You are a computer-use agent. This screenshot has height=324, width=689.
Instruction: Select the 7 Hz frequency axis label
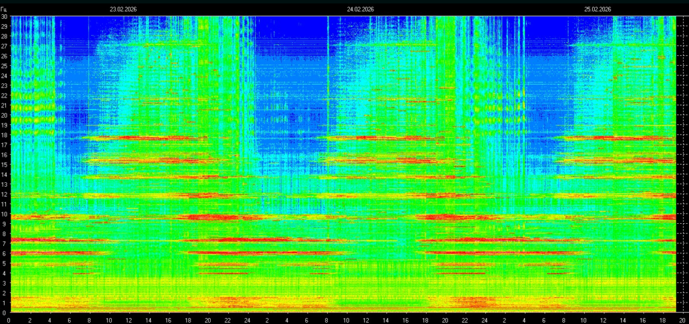(x=4, y=244)
